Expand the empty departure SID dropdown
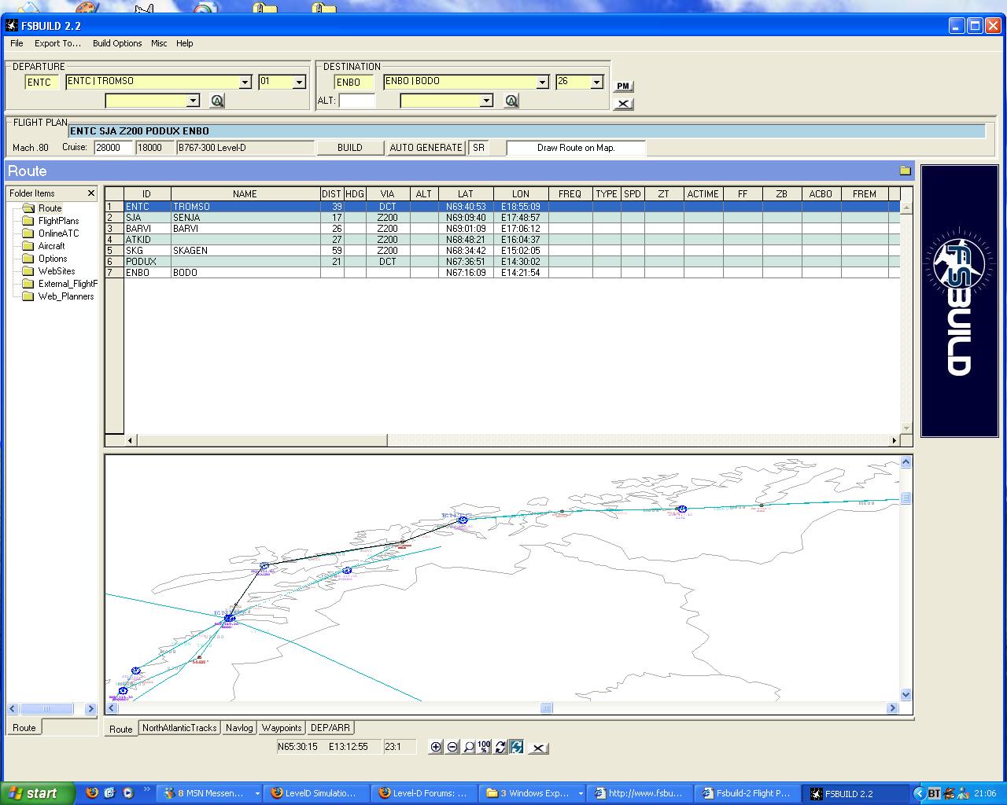 click(x=193, y=101)
